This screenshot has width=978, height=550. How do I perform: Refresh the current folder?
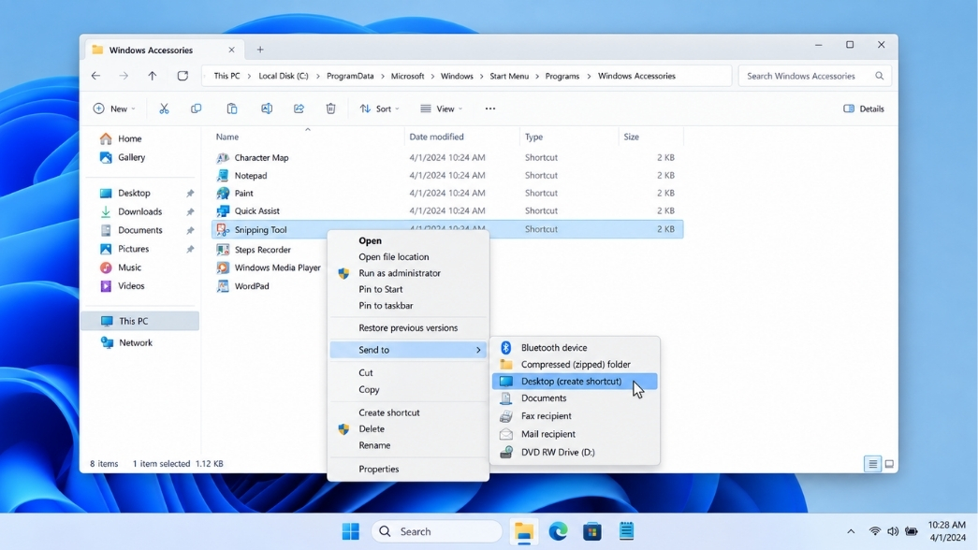coord(182,76)
